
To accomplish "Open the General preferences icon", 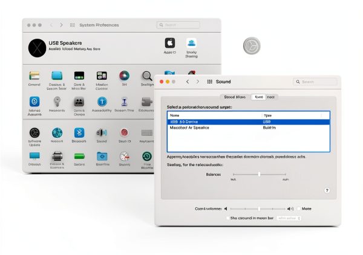I will tap(34, 76).
